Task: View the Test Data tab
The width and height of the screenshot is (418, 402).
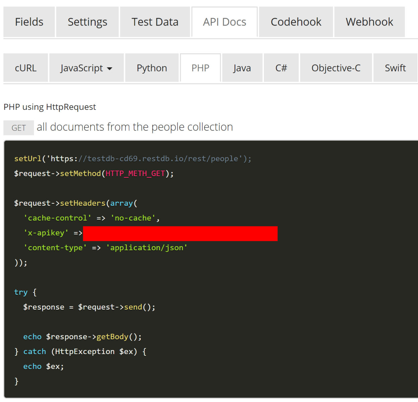Action: click(155, 21)
